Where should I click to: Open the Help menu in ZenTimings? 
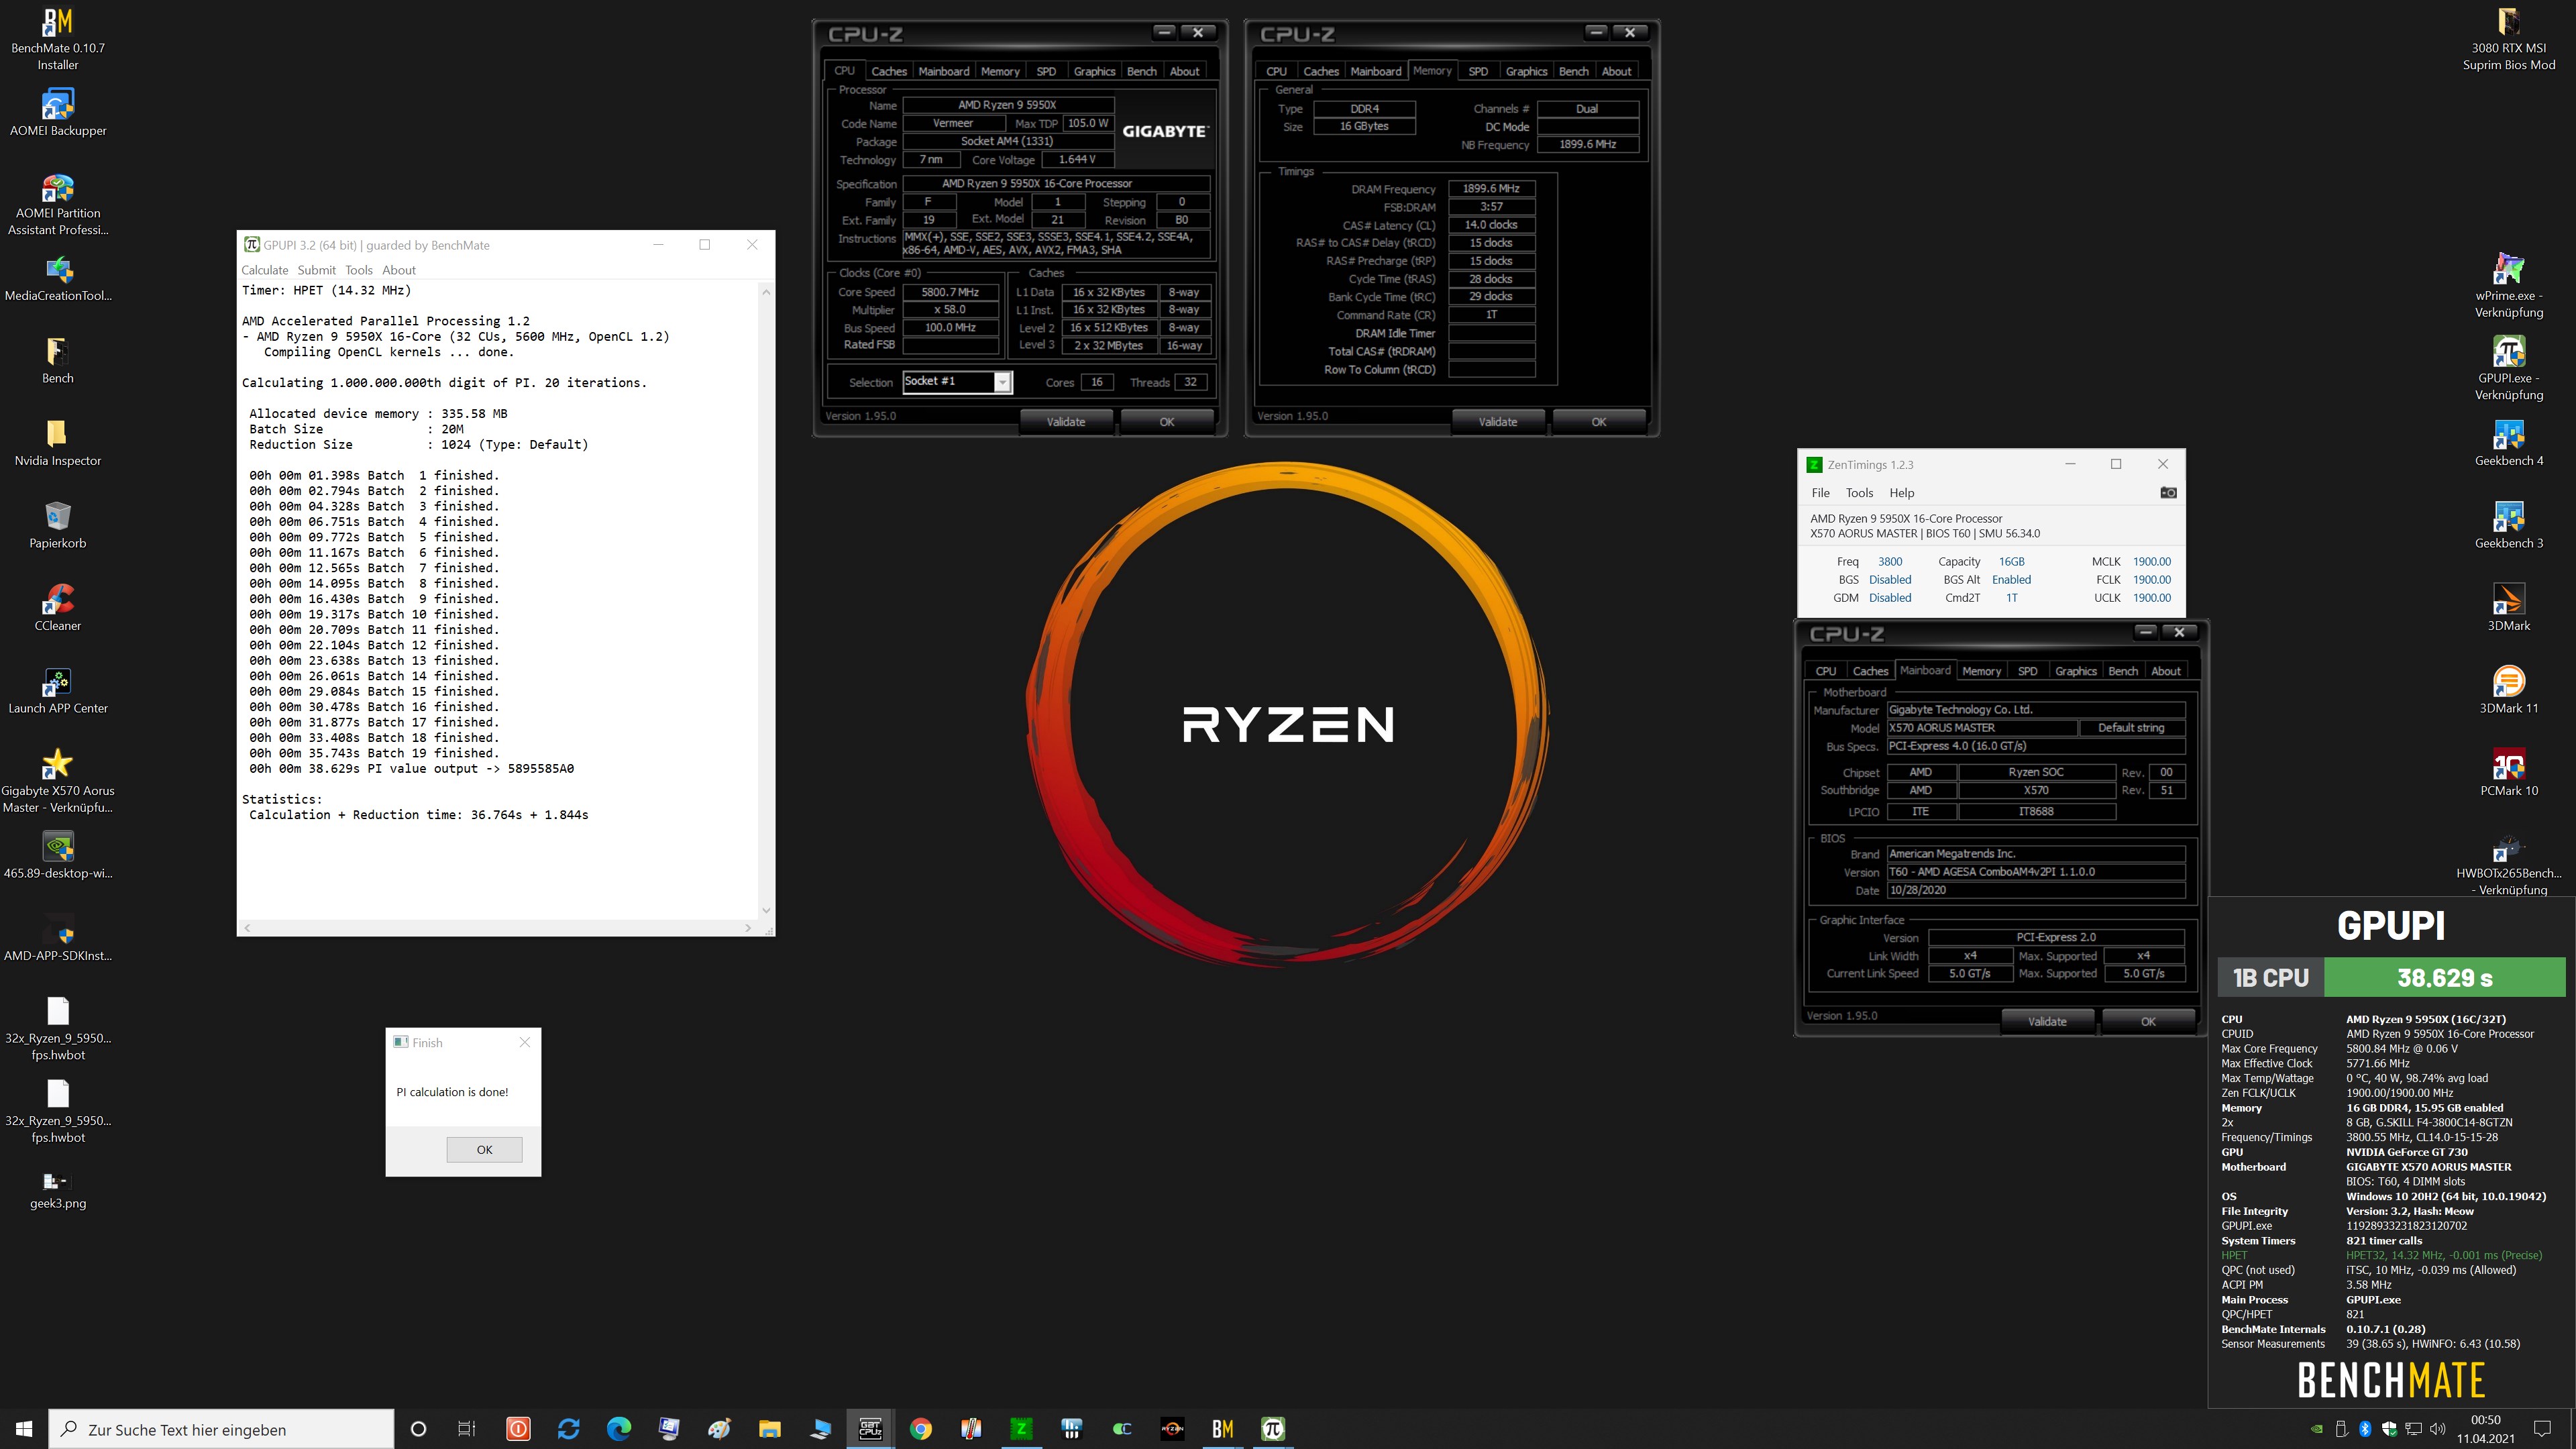click(1901, 493)
